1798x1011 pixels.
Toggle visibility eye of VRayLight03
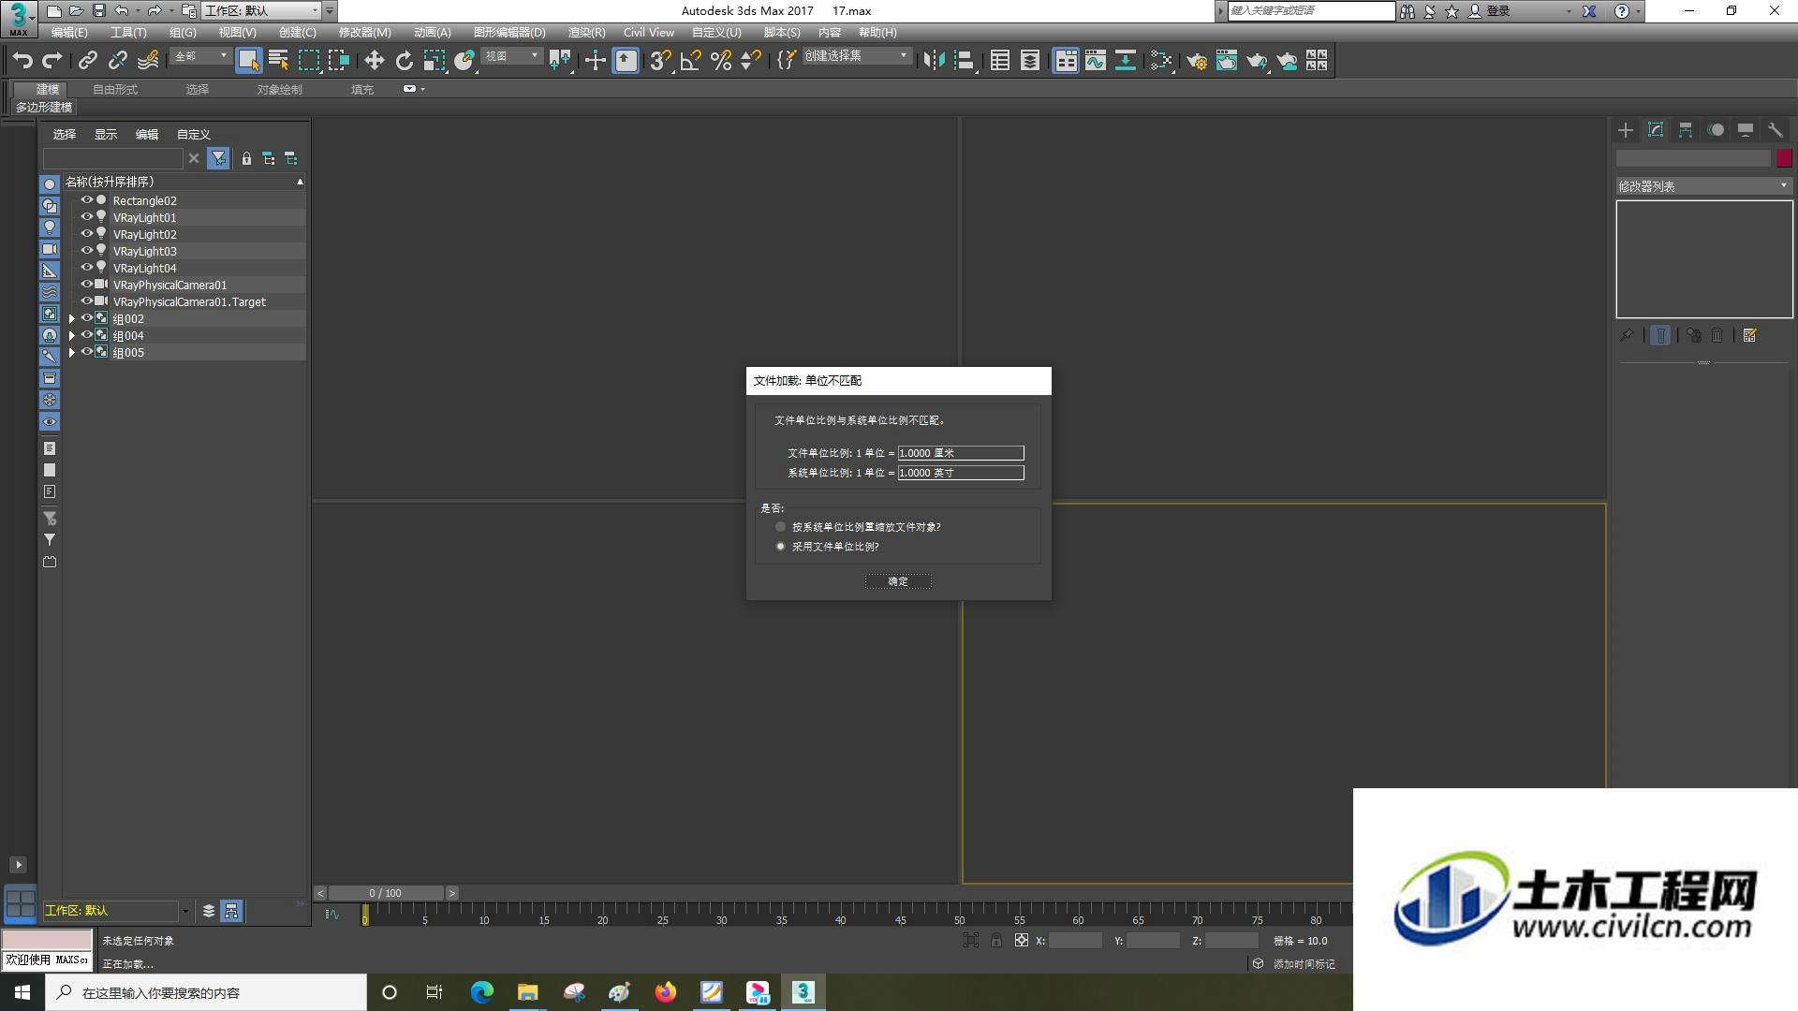coord(87,251)
